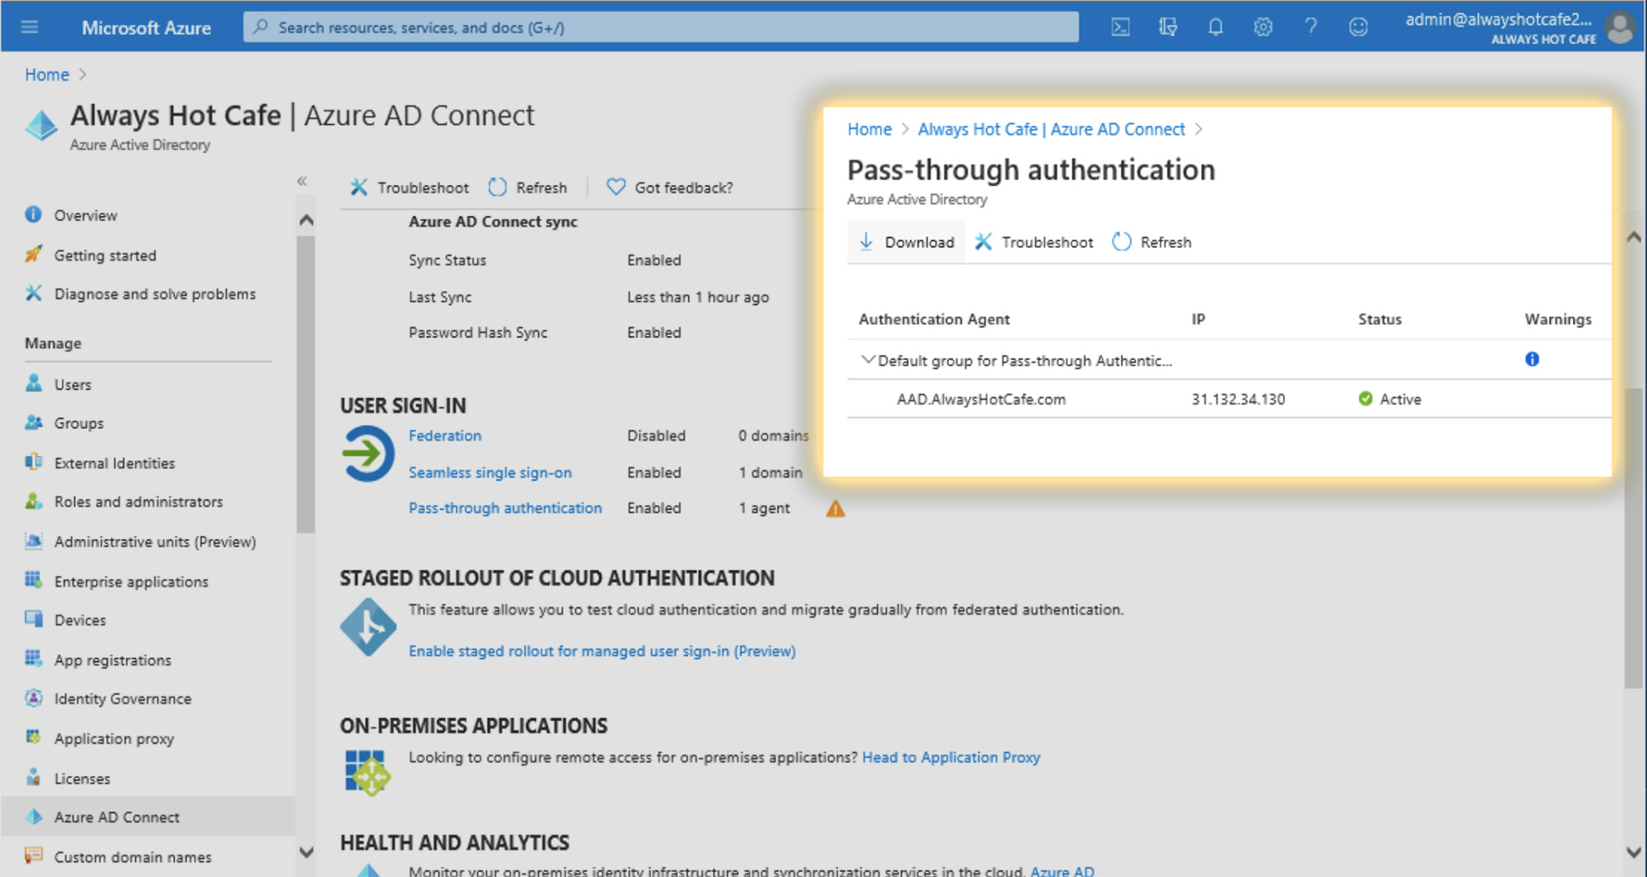Send feedback using the smiley icon

(1359, 27)
